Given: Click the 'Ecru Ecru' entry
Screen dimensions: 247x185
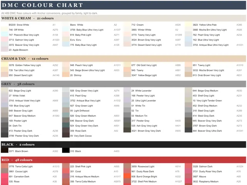Looking at the screenshot, I should click(x=76, y=40).
